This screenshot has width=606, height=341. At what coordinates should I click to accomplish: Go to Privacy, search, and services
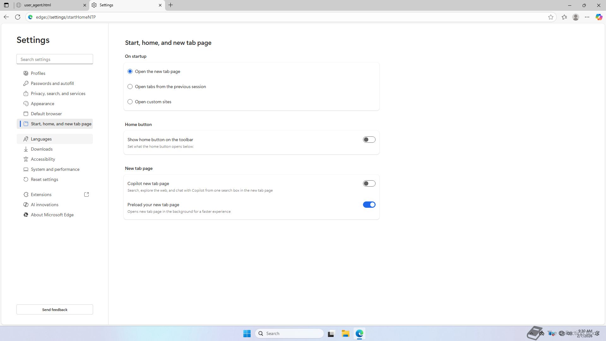[58, 93]
